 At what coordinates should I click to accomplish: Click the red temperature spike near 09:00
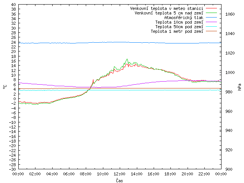tap(93, 80)
